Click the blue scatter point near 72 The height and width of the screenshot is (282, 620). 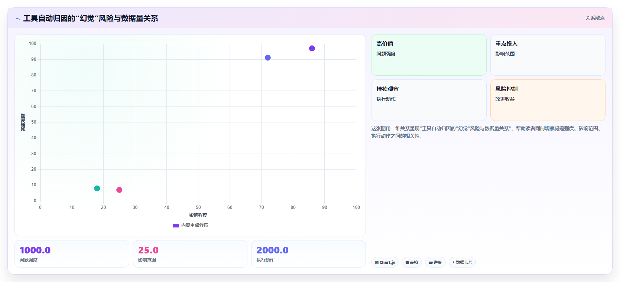click(x=268, y=58)
